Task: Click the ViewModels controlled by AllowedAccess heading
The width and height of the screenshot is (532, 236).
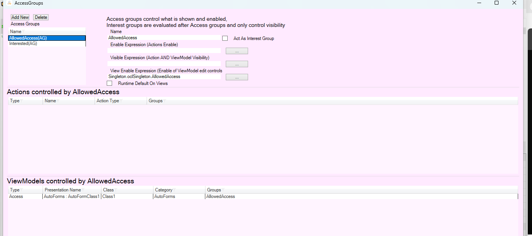Action: click(x=70, y=181)
